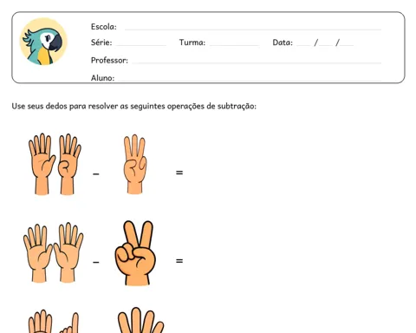This screenshot has width=416, height=333.
Task: Click the equals sign in second row
Action: tap(179, 261)
